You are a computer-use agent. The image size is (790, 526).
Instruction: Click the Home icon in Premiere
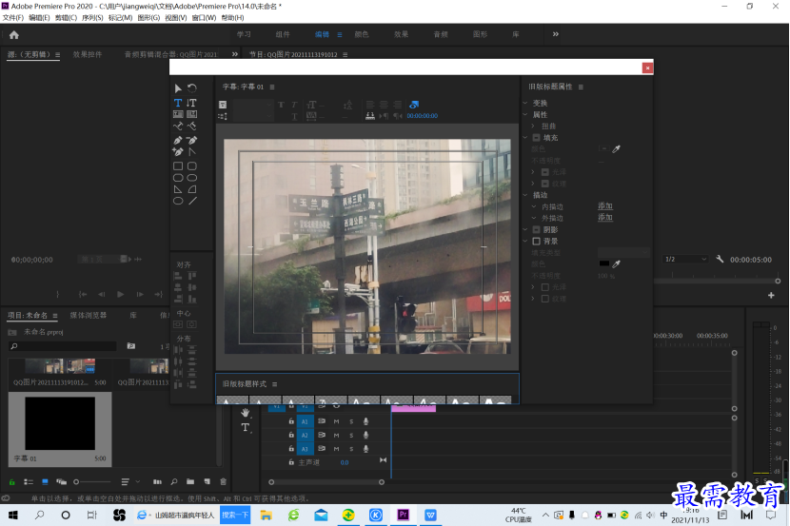point(14,35)
